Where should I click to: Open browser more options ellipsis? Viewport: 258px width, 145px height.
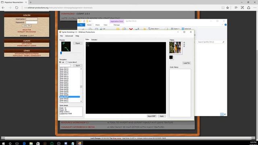[x=255, y=8]
